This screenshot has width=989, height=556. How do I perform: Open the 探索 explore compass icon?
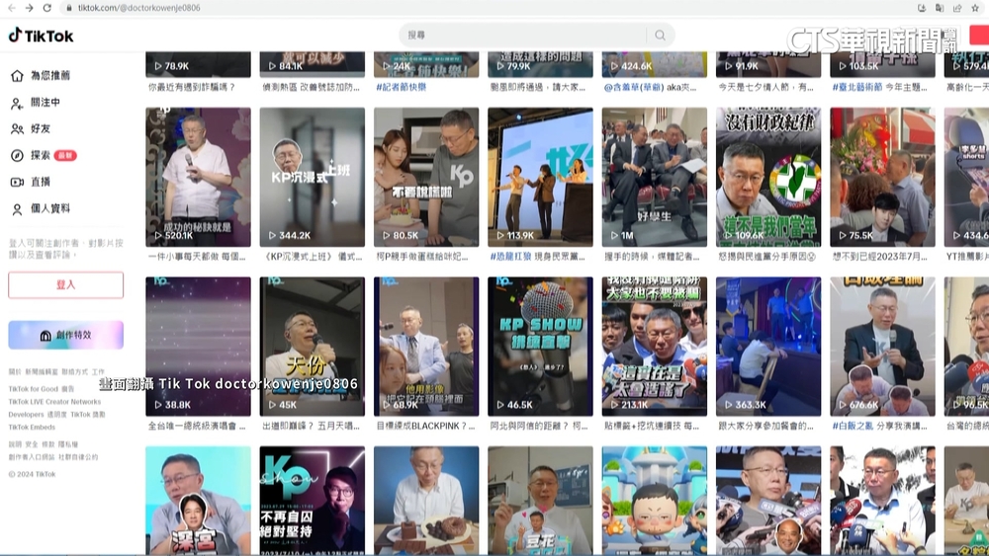click(17, 156)
